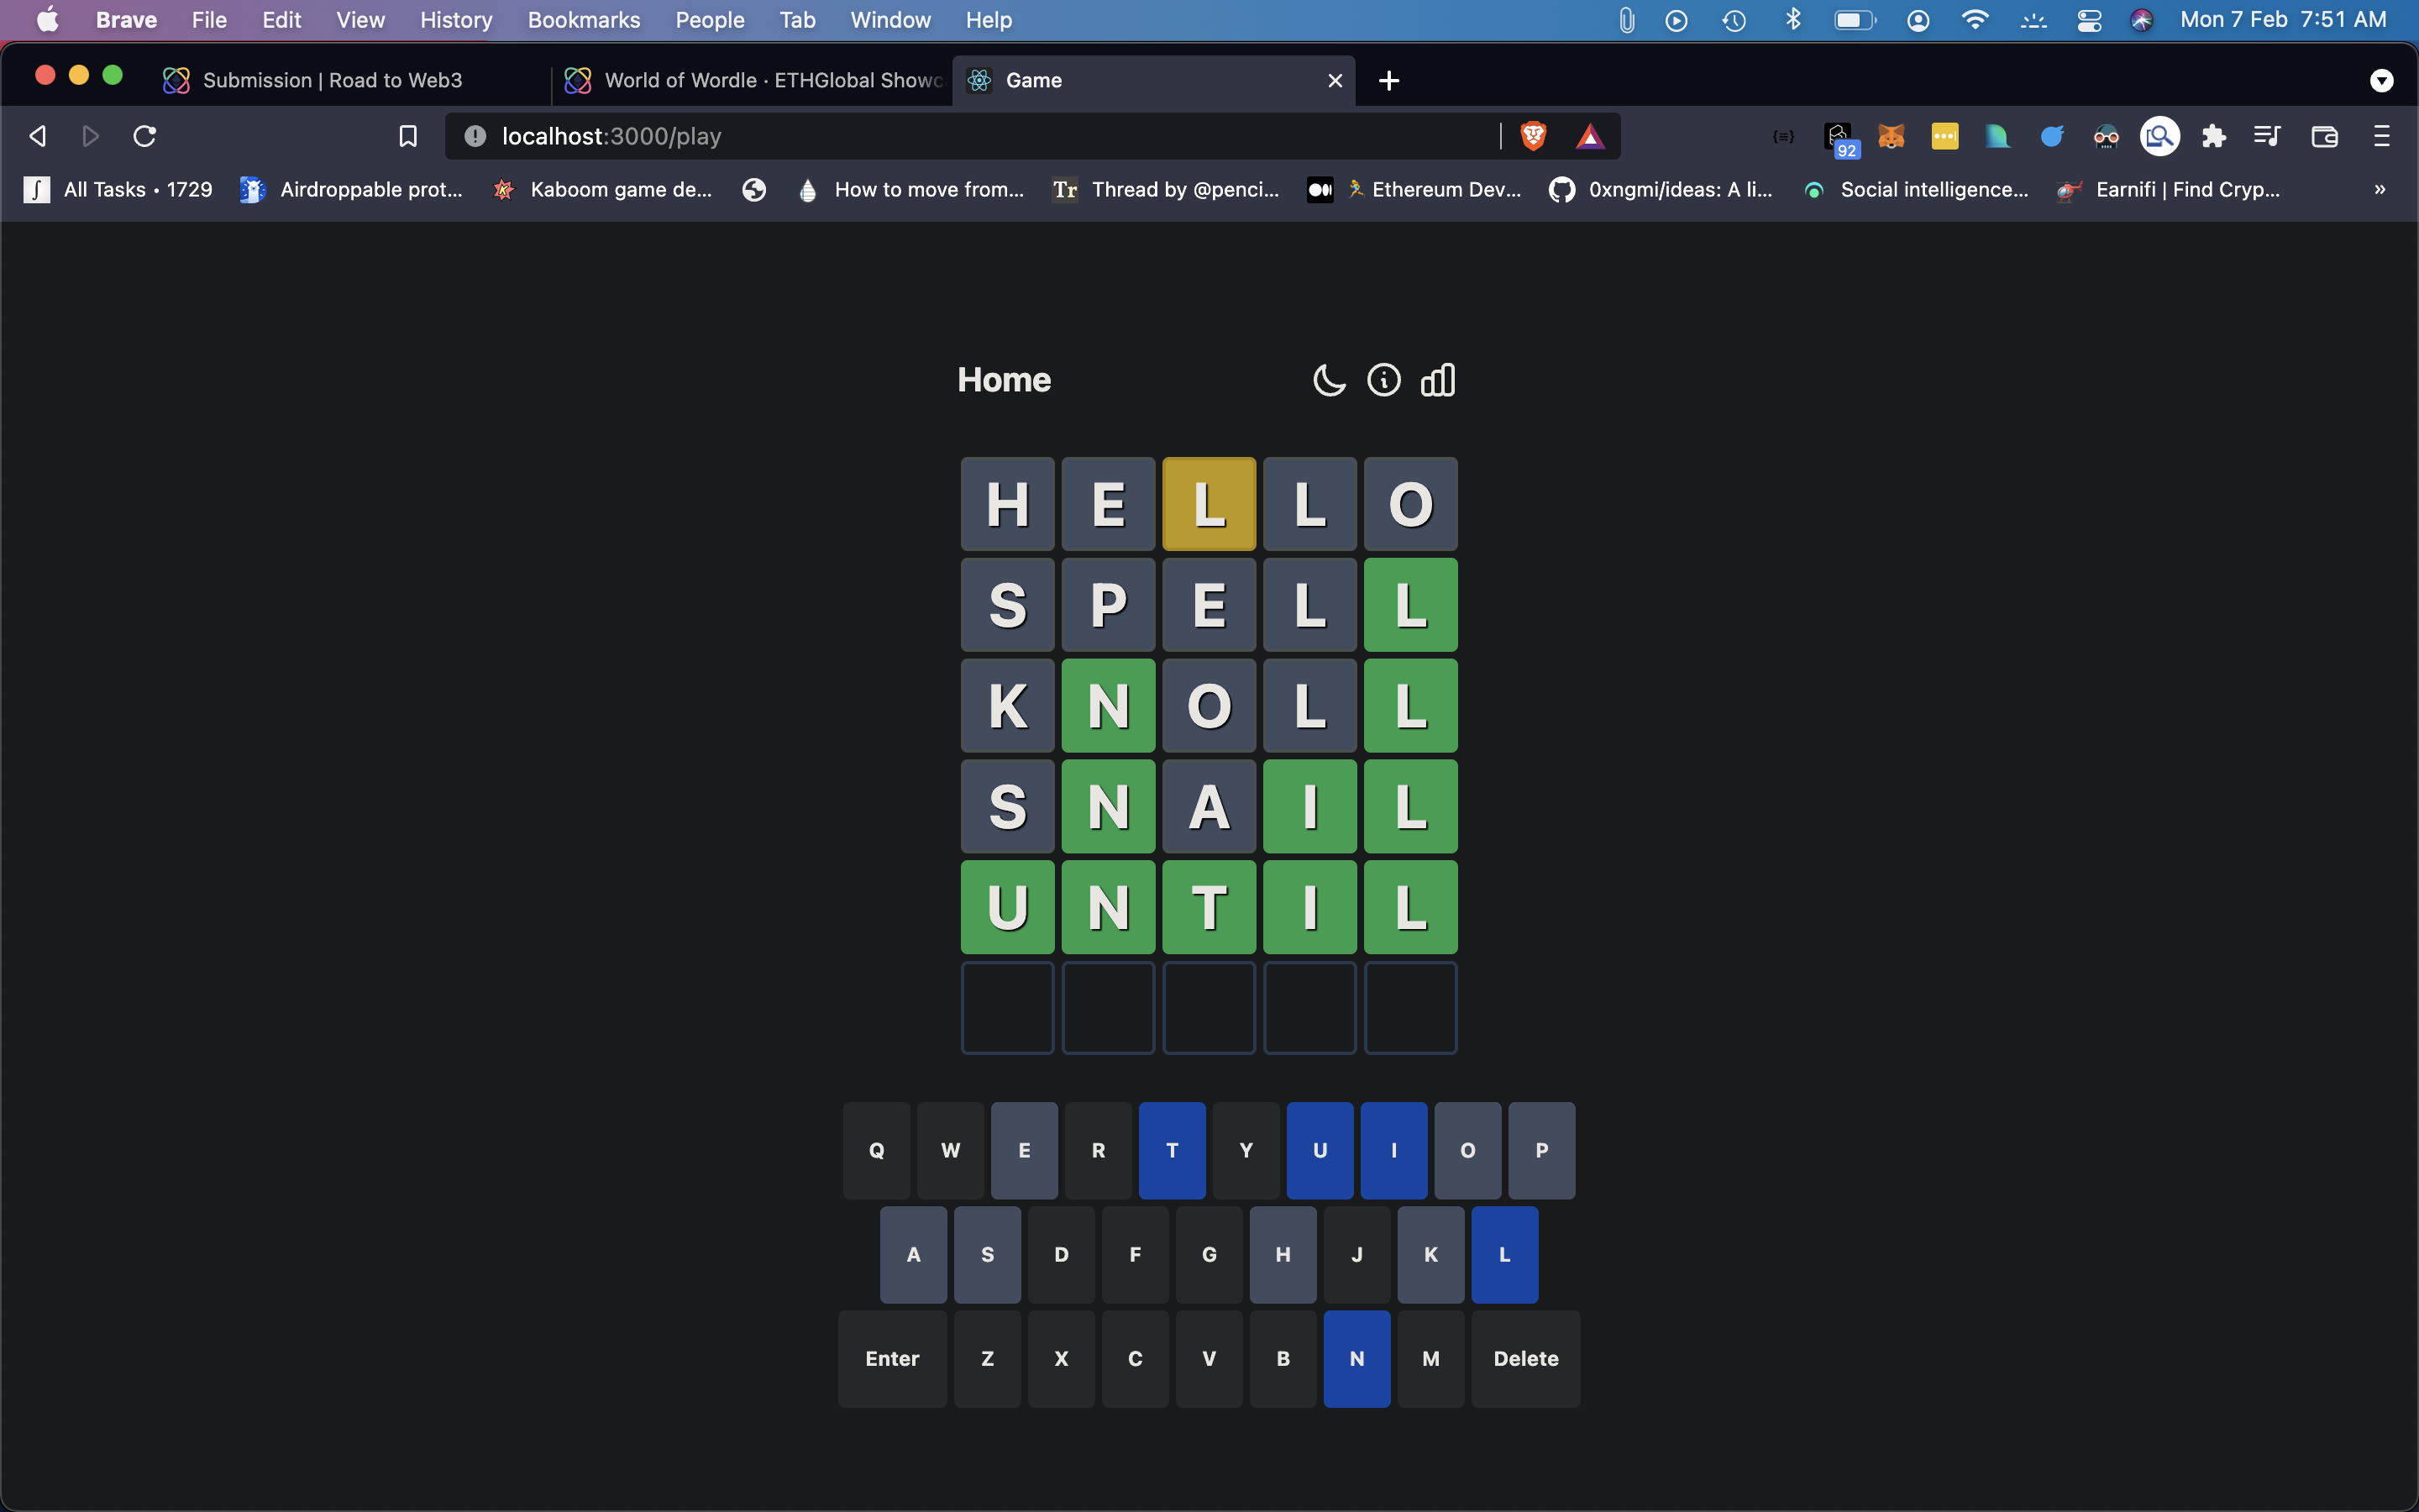Viewport: 2419px width, 1512px height.
Task: Click the Home link
Action: (x=1004, y=380)
